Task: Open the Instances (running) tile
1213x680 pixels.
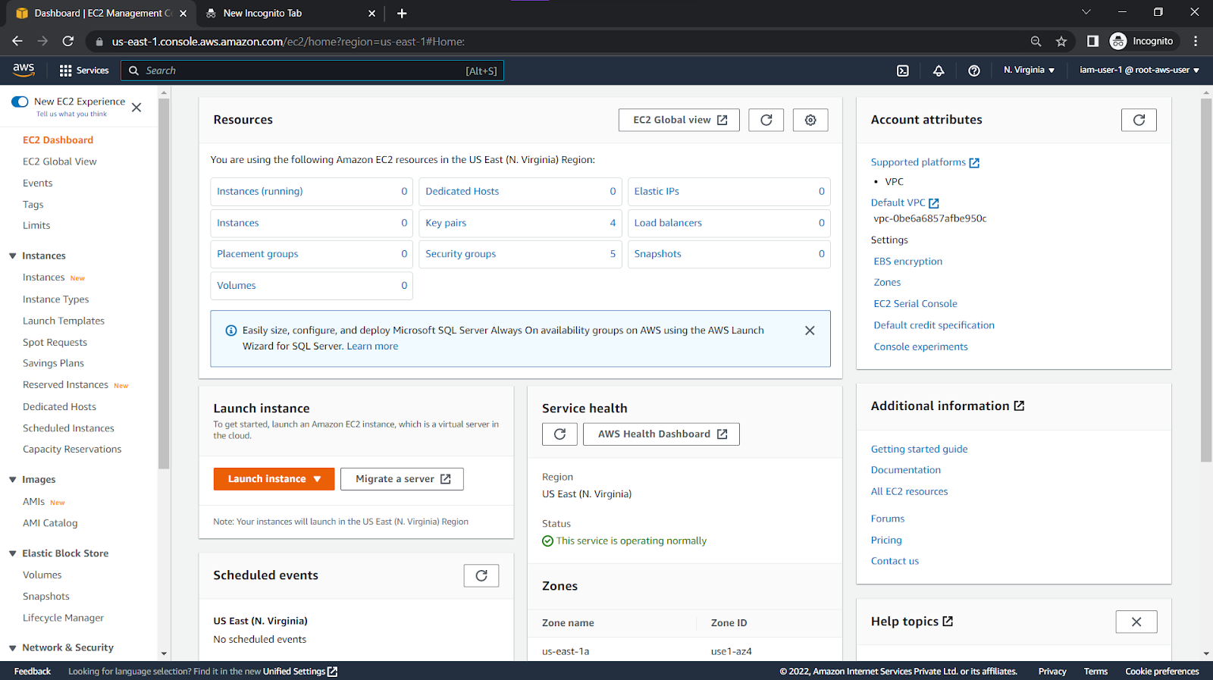Action: (312, 192)
